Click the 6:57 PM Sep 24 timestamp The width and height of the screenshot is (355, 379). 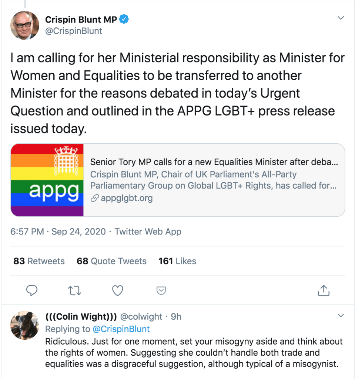[58, 232]
